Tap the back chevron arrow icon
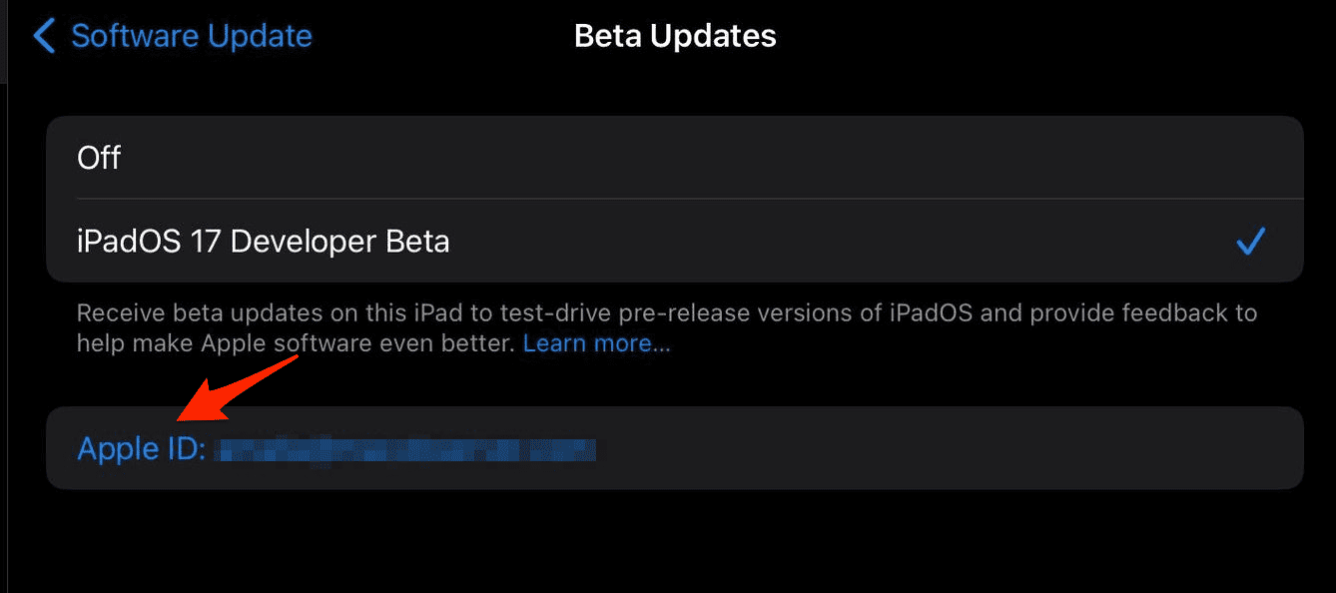1336x593 pixels. 44,37
